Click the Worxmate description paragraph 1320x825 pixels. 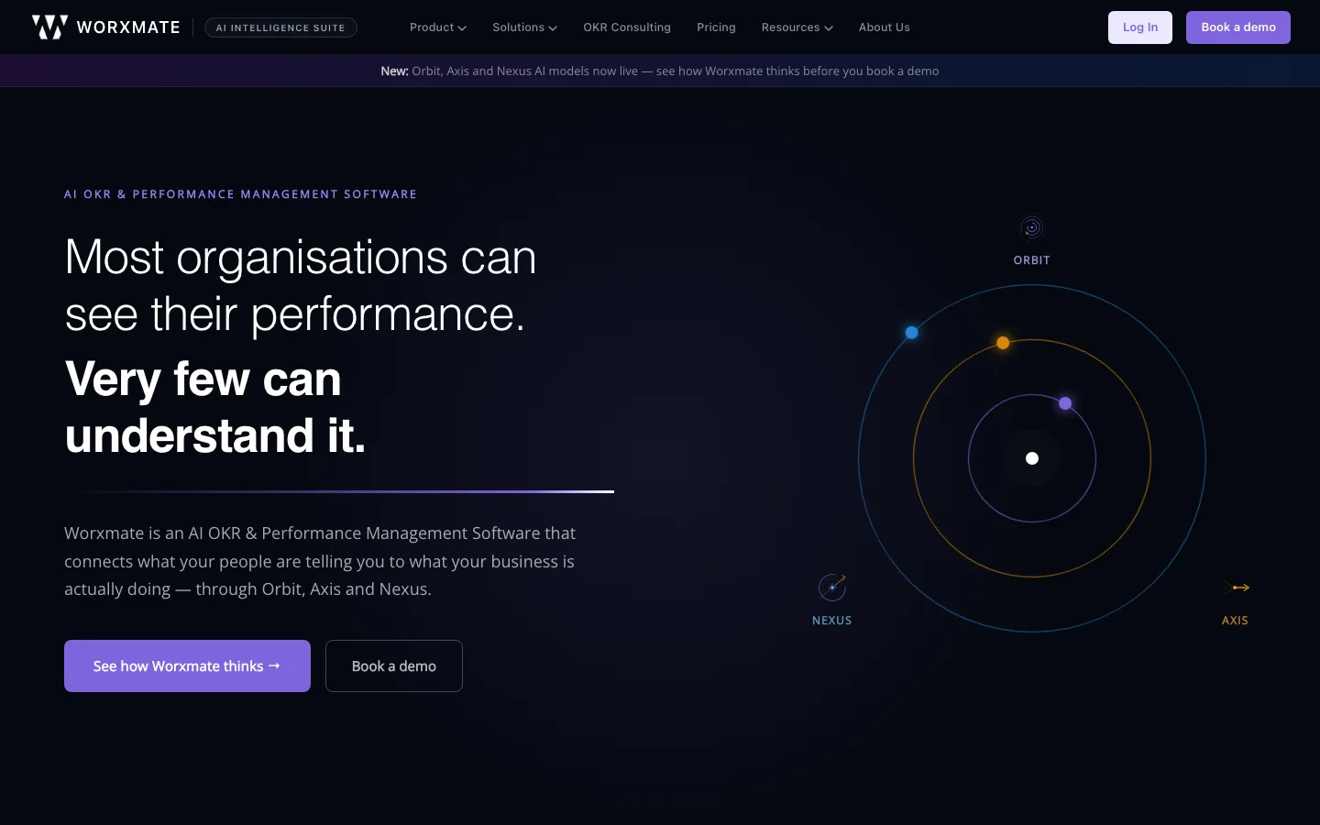tap(320, 561)
